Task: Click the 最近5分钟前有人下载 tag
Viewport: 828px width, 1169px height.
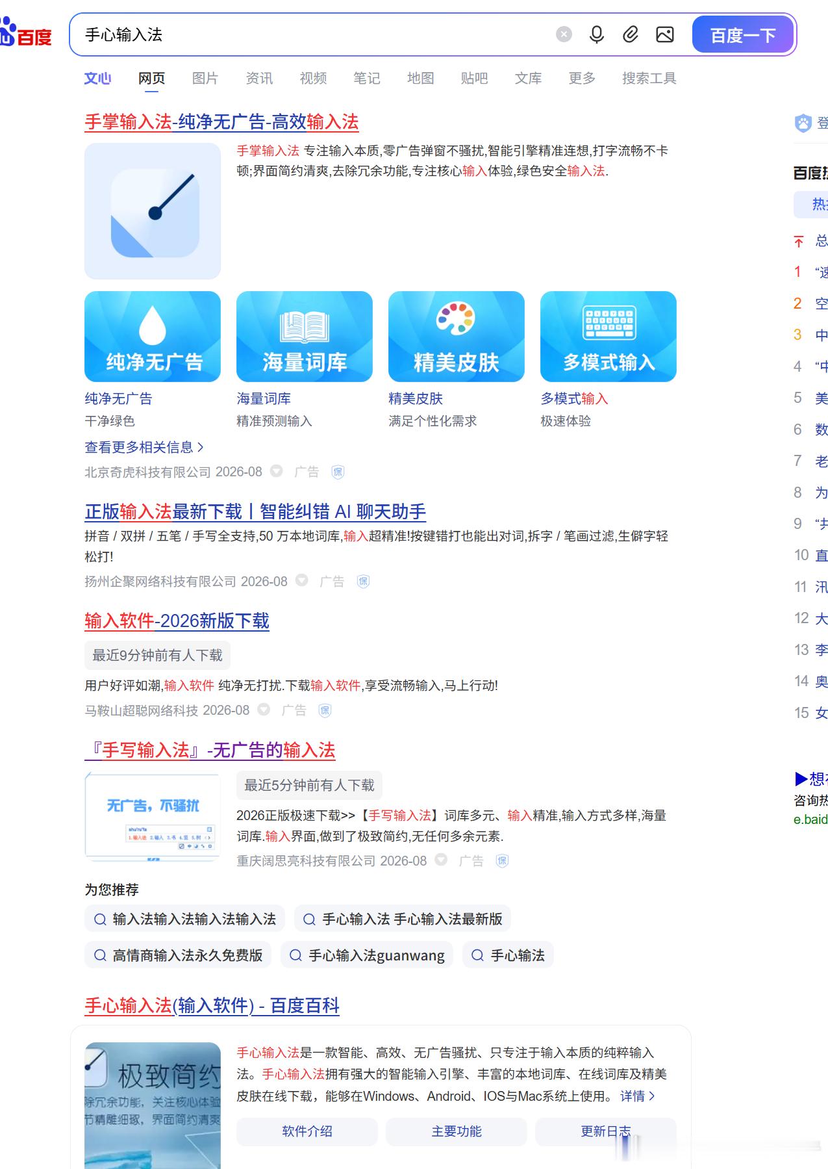Action: click(309, 785)
